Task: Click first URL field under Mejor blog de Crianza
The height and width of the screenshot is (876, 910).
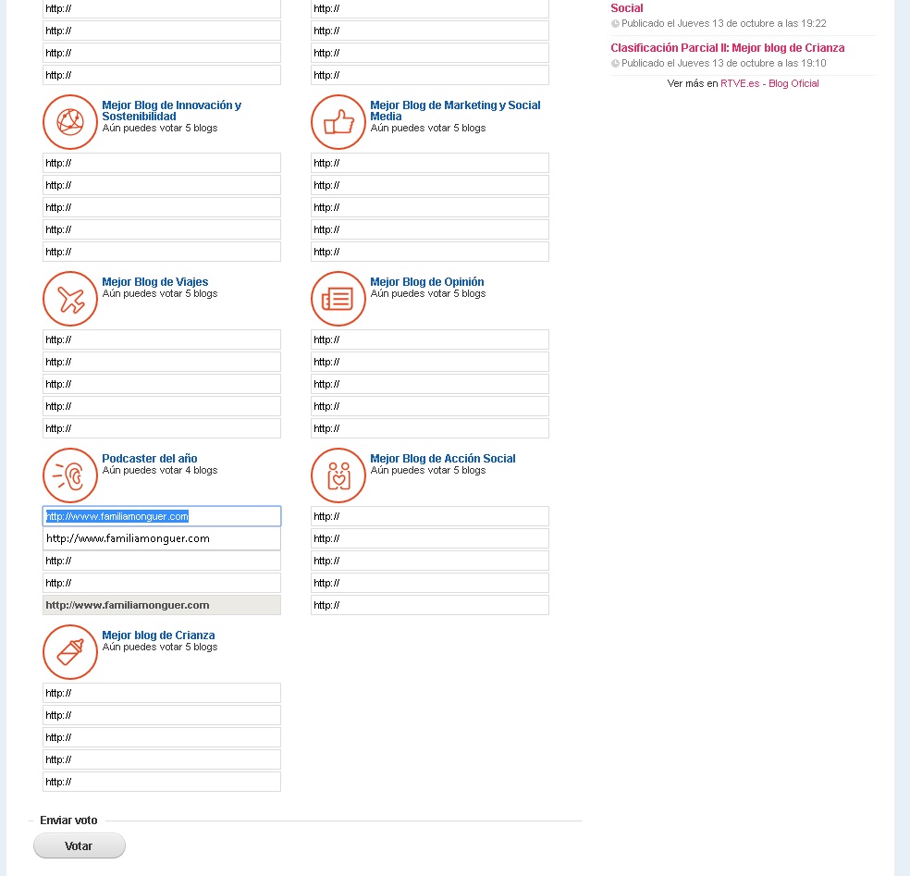Action: pyautogui.click(x=162, y=693)
